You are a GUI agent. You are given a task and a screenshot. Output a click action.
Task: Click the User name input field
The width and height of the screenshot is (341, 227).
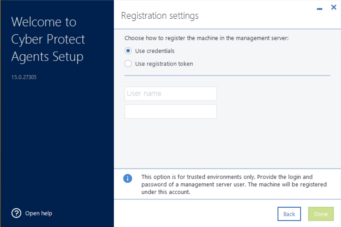click(170, 94)
